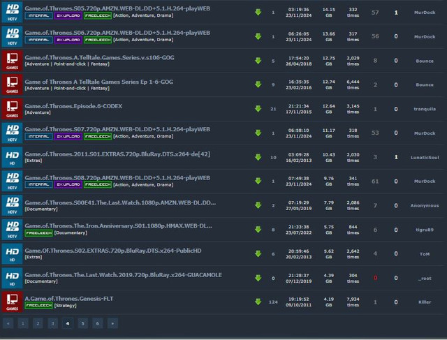Download Telltale Games Series Ep 1-6-GOG green arrow
This screenshot has height=340, width=447.
[258, 84]
